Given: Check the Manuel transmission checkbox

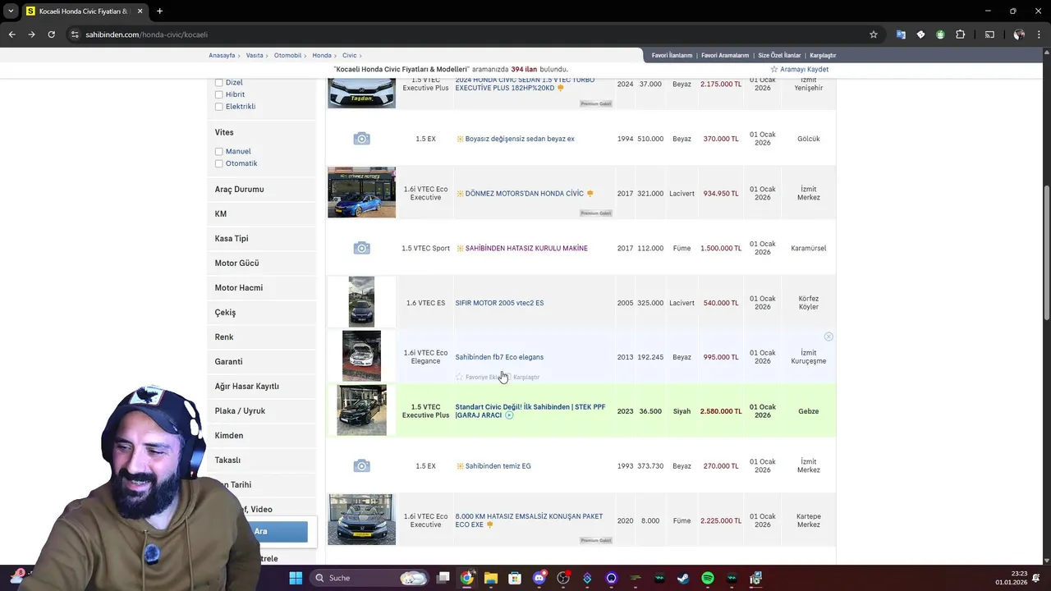Looking at the screenshot, I should click(218, 152).
